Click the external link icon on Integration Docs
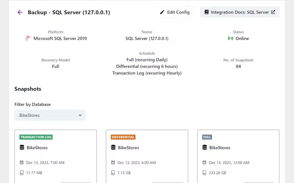Viewport: 294px width, 183px height. tap(273, 12)
